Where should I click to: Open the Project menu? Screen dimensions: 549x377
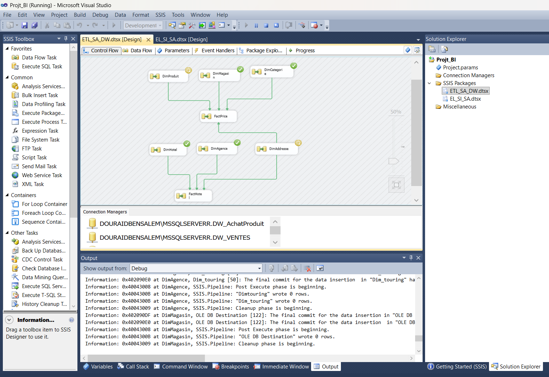(59, 15)
